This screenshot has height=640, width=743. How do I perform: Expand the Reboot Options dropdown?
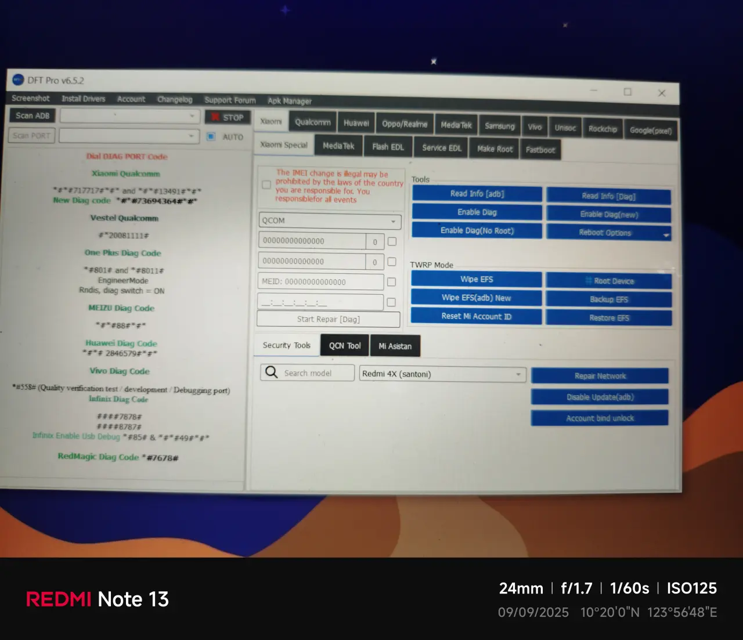point(608,233)
